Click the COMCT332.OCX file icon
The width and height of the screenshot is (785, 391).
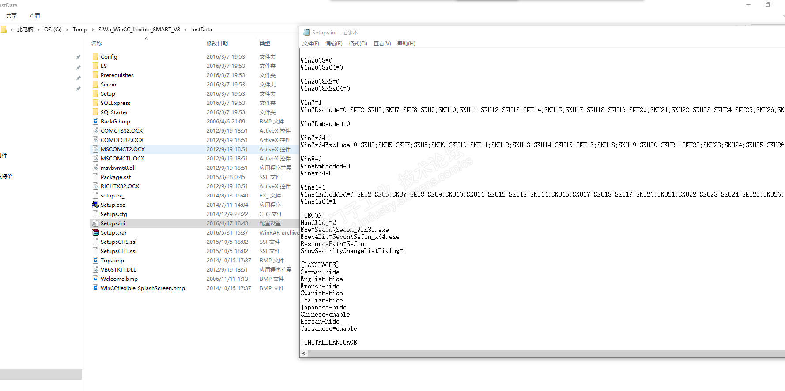(x=95, y=130)
